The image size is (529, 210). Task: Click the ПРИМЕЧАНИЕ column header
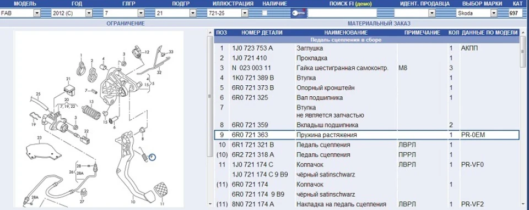(x=422, y=32)
